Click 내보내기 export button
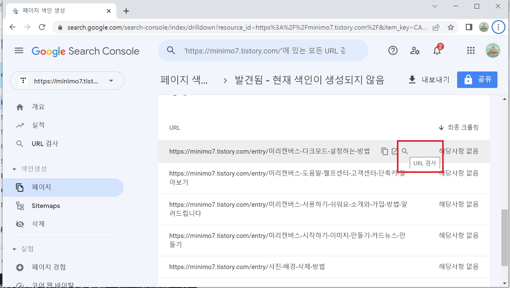The image size is (510, 288). point(429,80)
